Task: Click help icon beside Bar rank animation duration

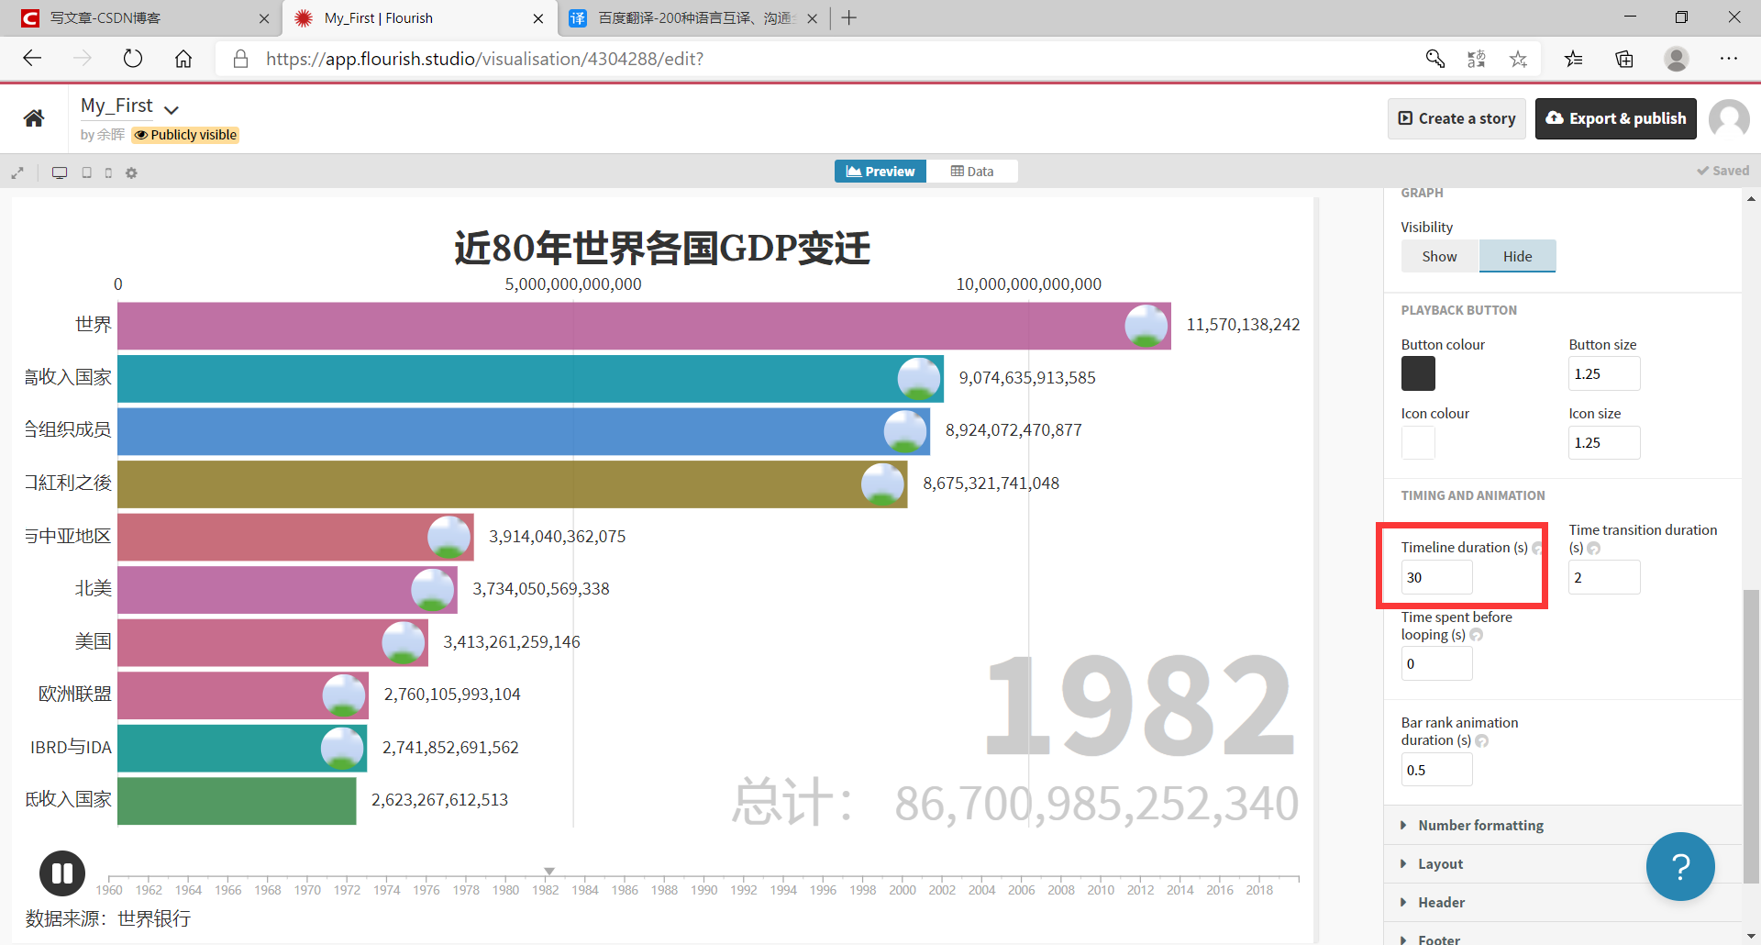Action: (1481, 740)
